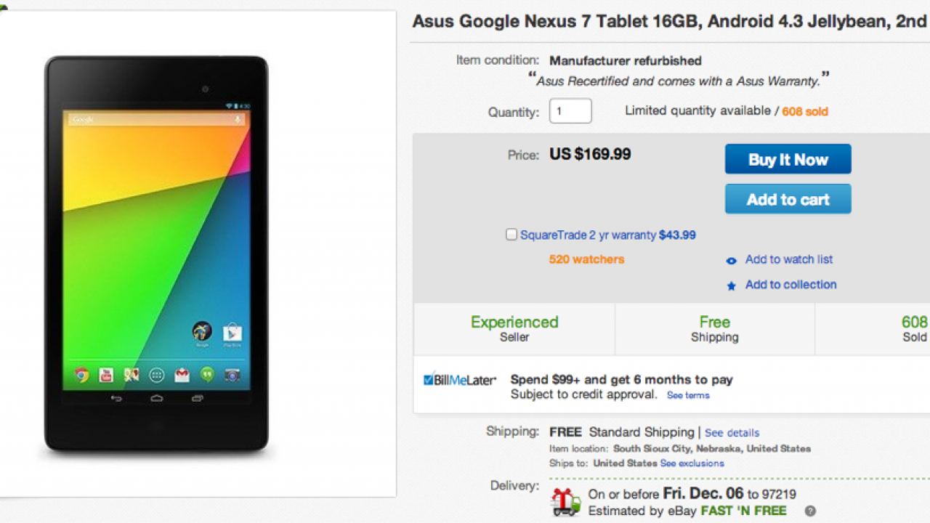
Task: Click the Play Store icon on tablet
Action: pos(232,333)
